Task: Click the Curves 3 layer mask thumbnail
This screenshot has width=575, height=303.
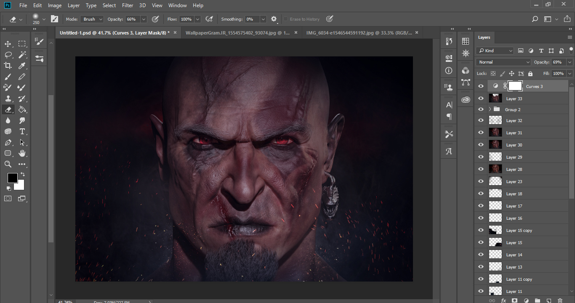Action: coord(515,86)
